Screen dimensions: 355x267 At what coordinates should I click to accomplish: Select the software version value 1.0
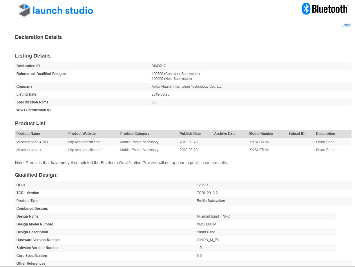click(x=199, y=248)
